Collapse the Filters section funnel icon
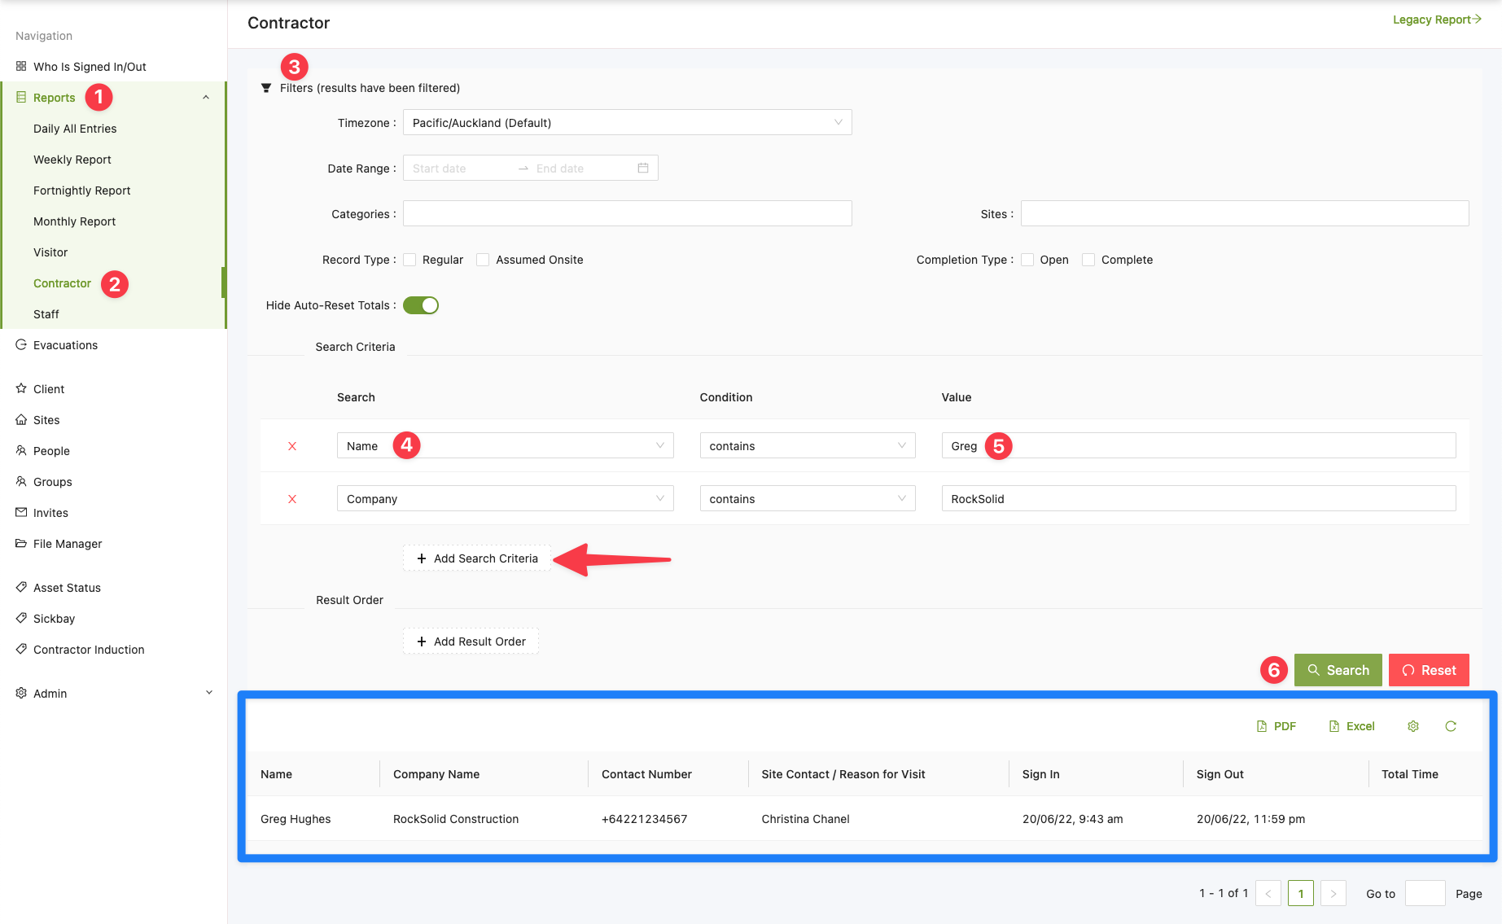Screen dimensions: 1502x924 click(266, 88)
